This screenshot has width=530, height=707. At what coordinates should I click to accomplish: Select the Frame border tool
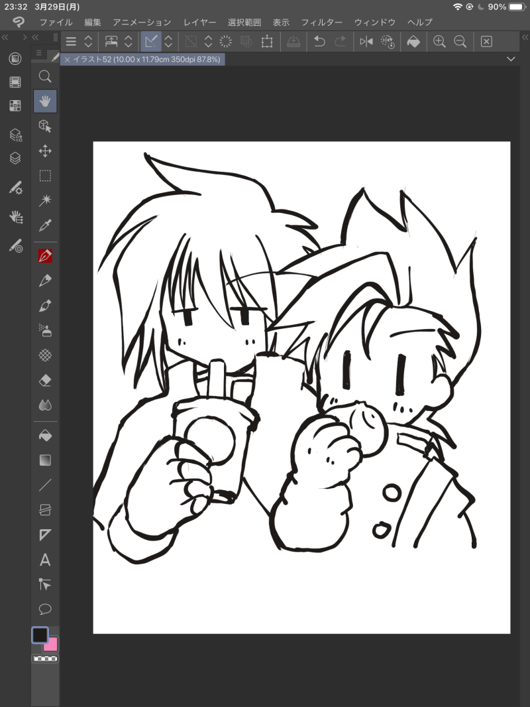tap(45, 510)
